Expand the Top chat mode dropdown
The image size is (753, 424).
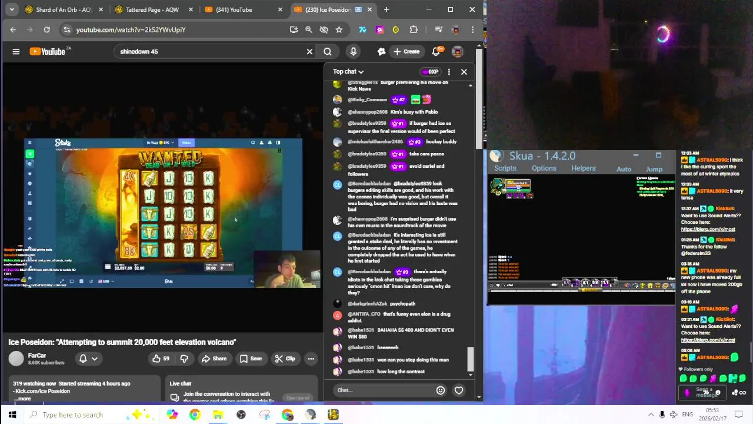click(348, 71)
